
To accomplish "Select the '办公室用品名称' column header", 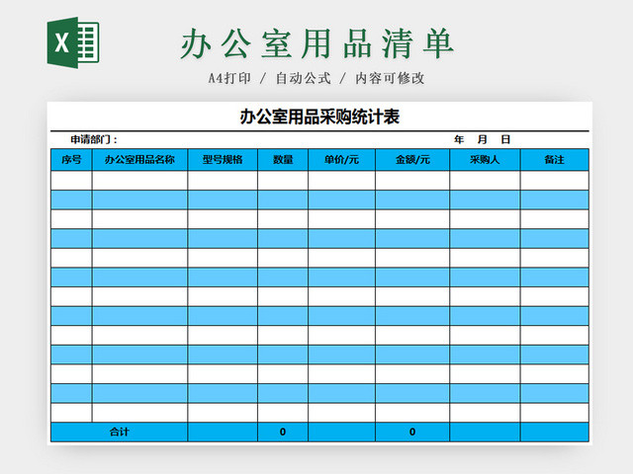I will point(139,160).
